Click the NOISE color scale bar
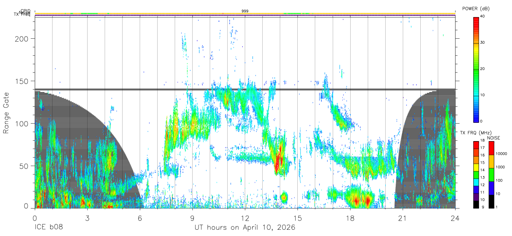The height and width of the screenshot is (236, 512). pos(492,175)
